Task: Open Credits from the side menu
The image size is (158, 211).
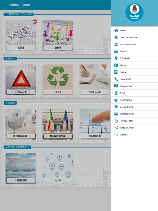Action: [x=134, y=135]
